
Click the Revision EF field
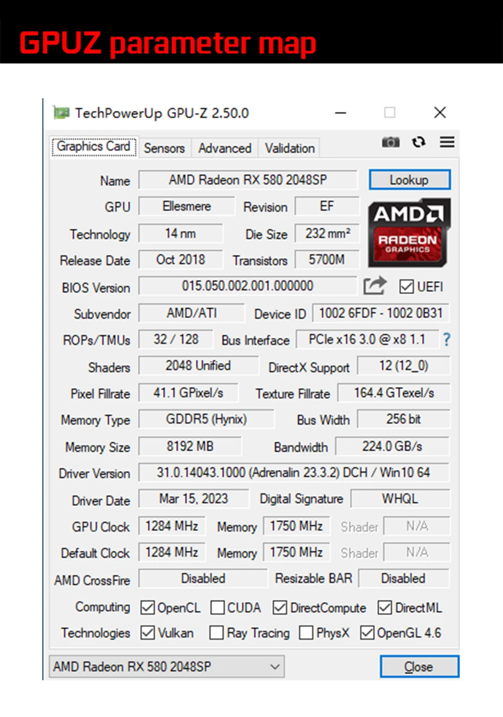[x=327, y=206]
